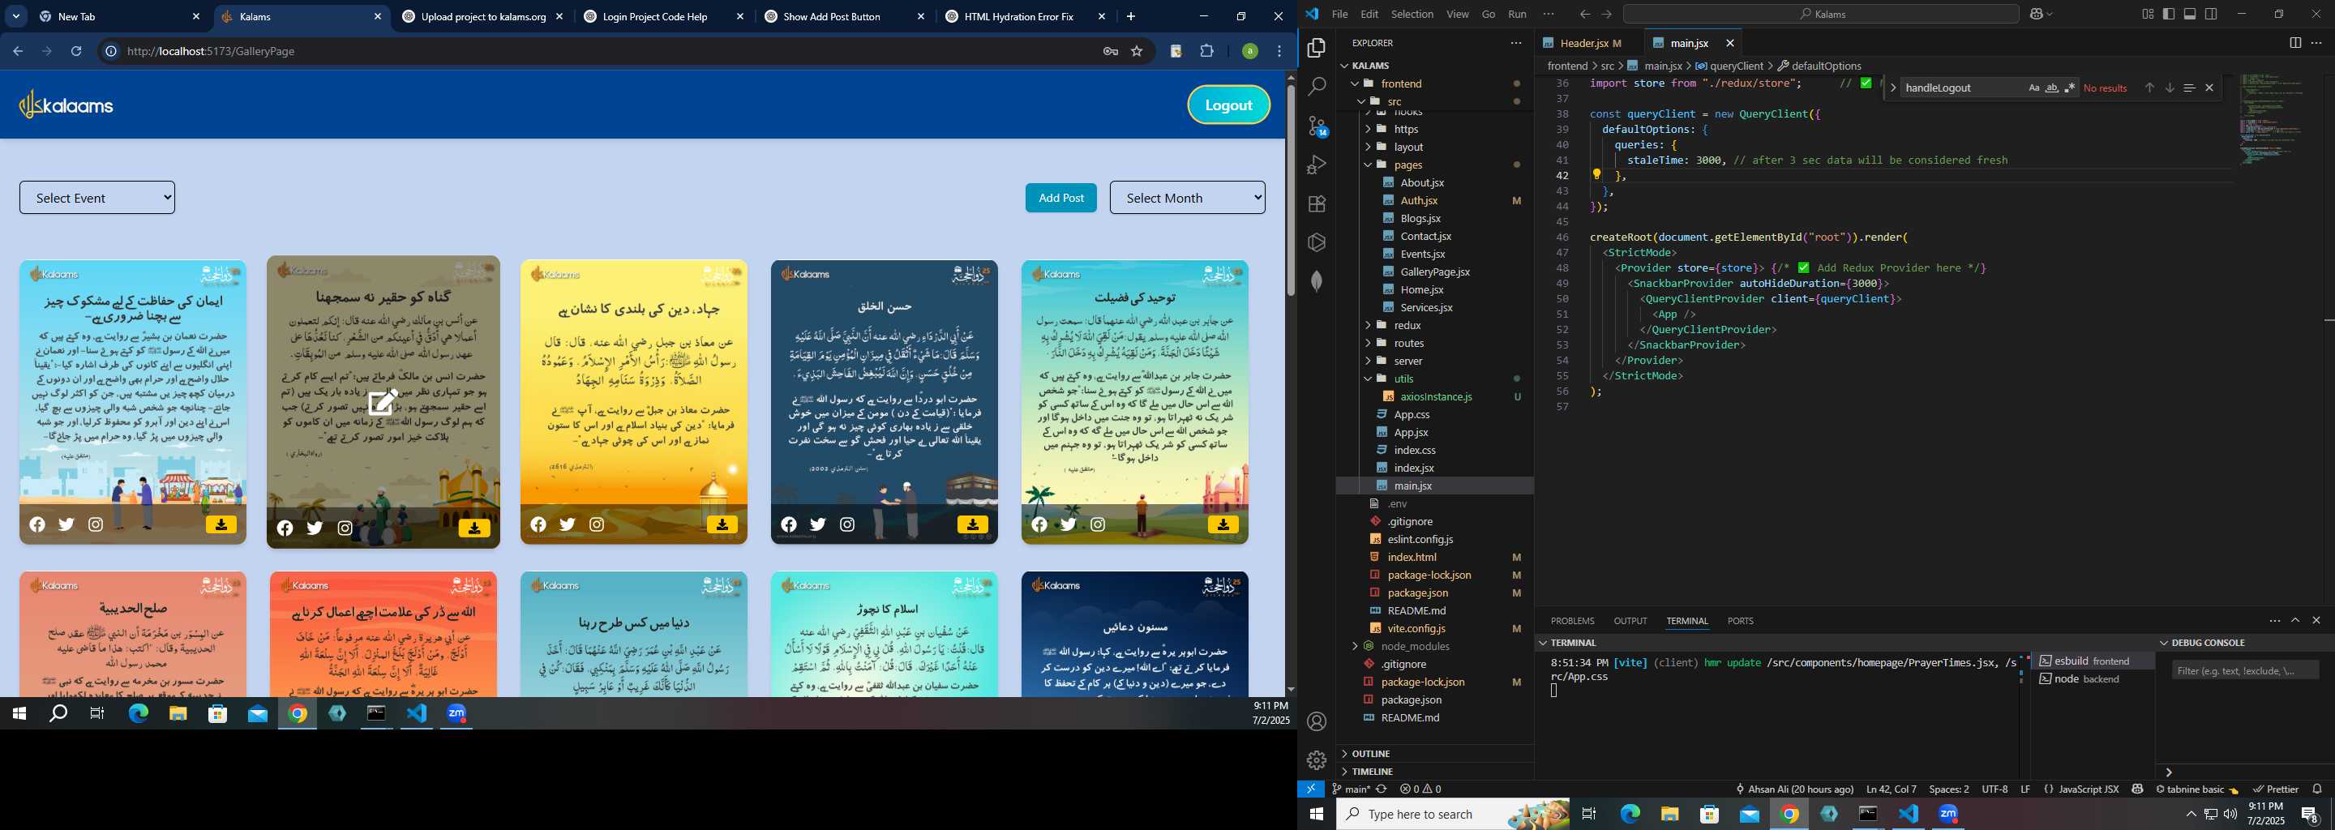
Task: Click Instagram icon on yellow جہاد card
Action: (x=597, y=524)
